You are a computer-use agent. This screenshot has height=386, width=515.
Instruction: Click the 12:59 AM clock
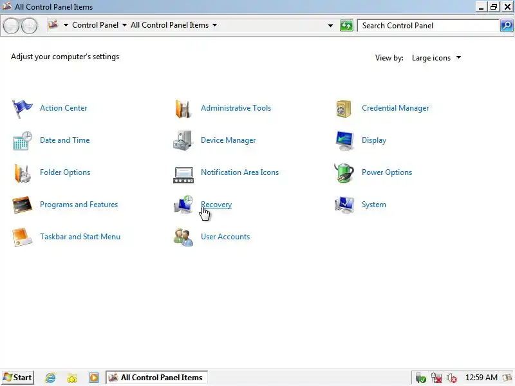point(481,378)
